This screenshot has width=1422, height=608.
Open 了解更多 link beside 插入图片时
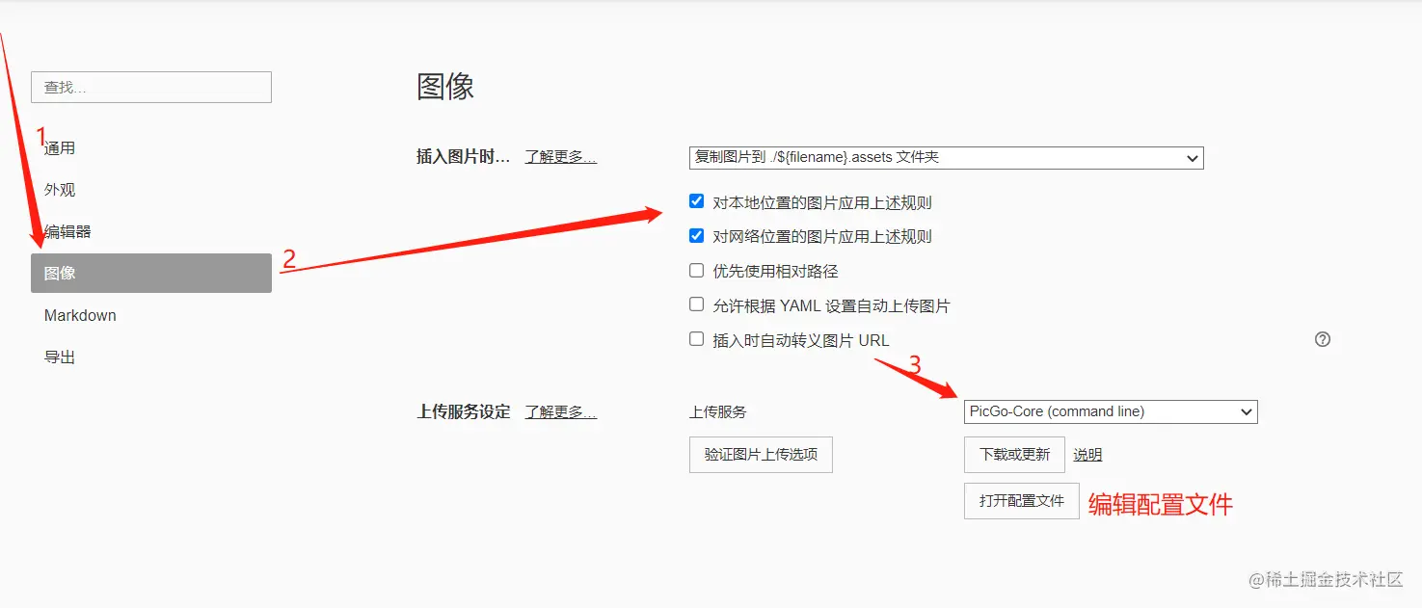(560, 157)
